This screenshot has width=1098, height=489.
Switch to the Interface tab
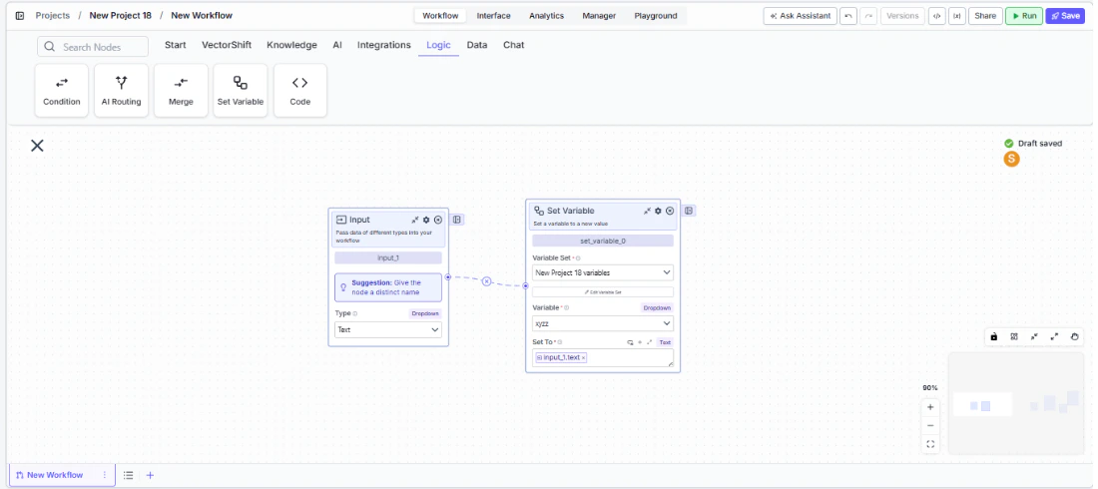pyautogui.click(x=494, y=15)
